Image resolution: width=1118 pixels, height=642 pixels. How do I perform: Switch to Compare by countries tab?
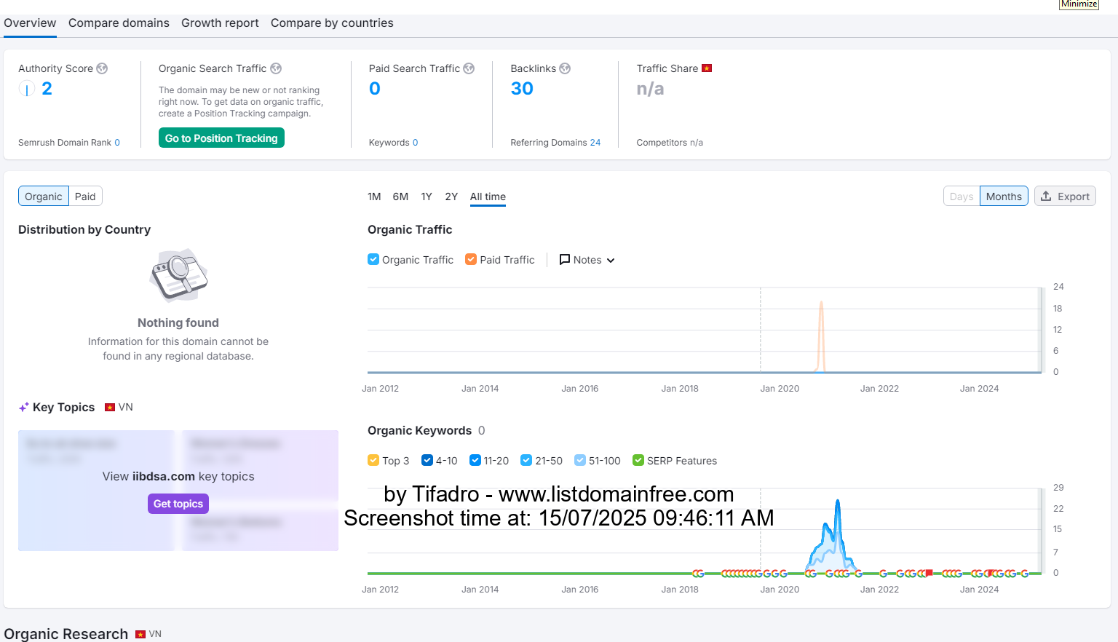[x=332, y=23]
